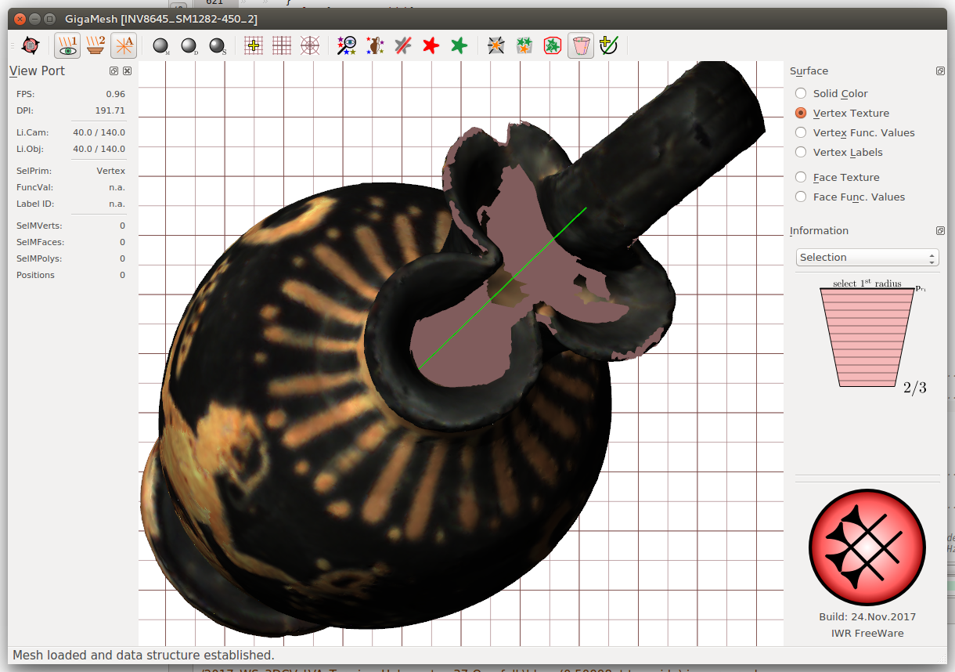Click the green star icon
The height and width of the screenshot is (672, 955).
[x=459, y=46]
